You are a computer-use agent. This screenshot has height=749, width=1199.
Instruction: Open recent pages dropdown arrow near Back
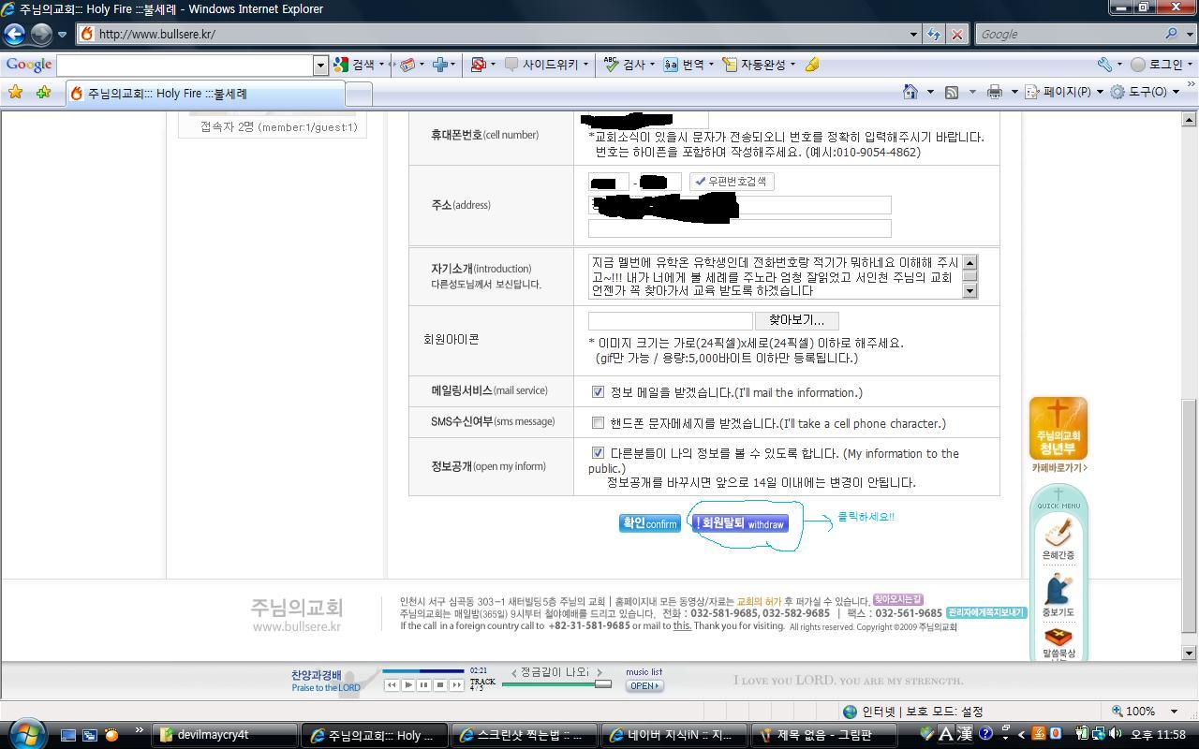coord(62,35)
